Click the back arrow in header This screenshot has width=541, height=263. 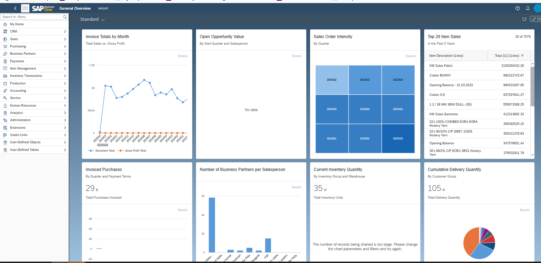(15, 8)
